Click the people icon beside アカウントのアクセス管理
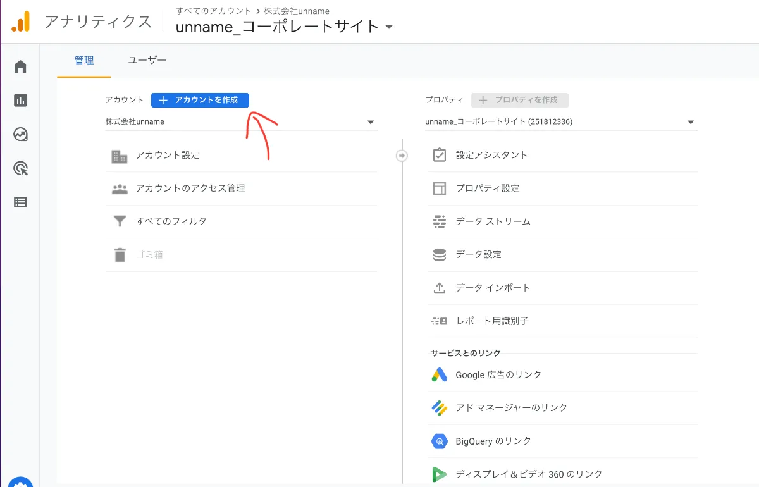Screen dimensions: 759x487 click(120, 188)
